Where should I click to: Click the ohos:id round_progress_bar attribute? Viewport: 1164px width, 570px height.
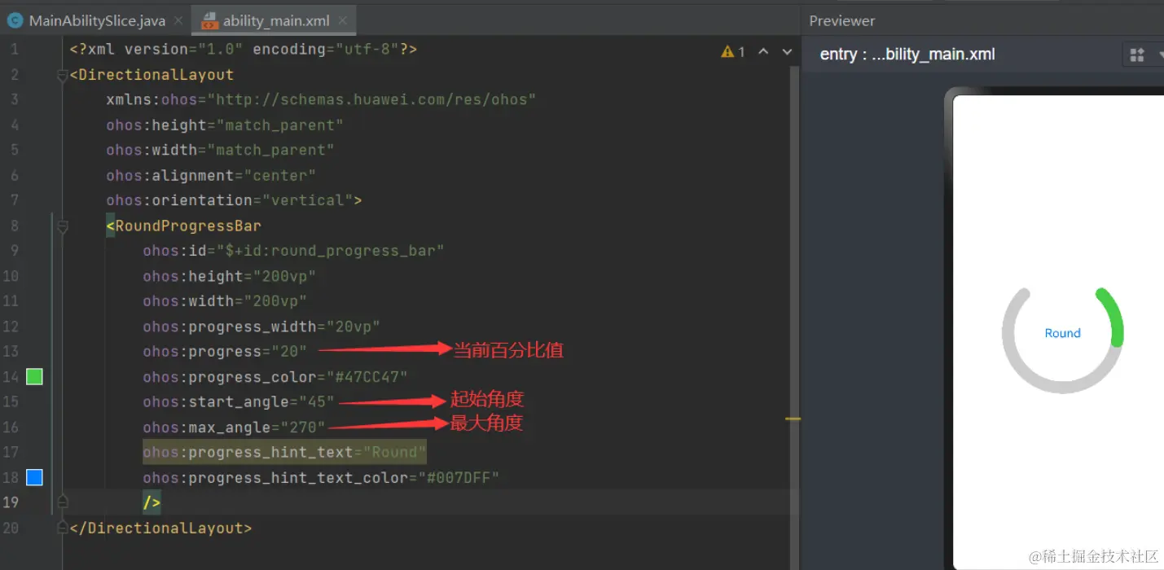pos(293,251)
